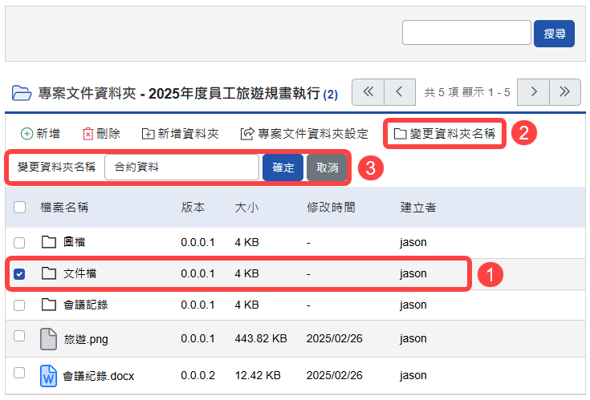Jump to the first page arrow

[368, 92]
